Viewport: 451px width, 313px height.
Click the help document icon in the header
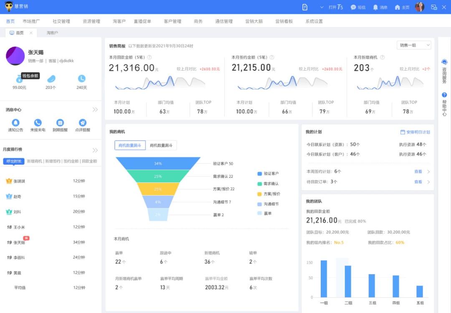(305, 7)
